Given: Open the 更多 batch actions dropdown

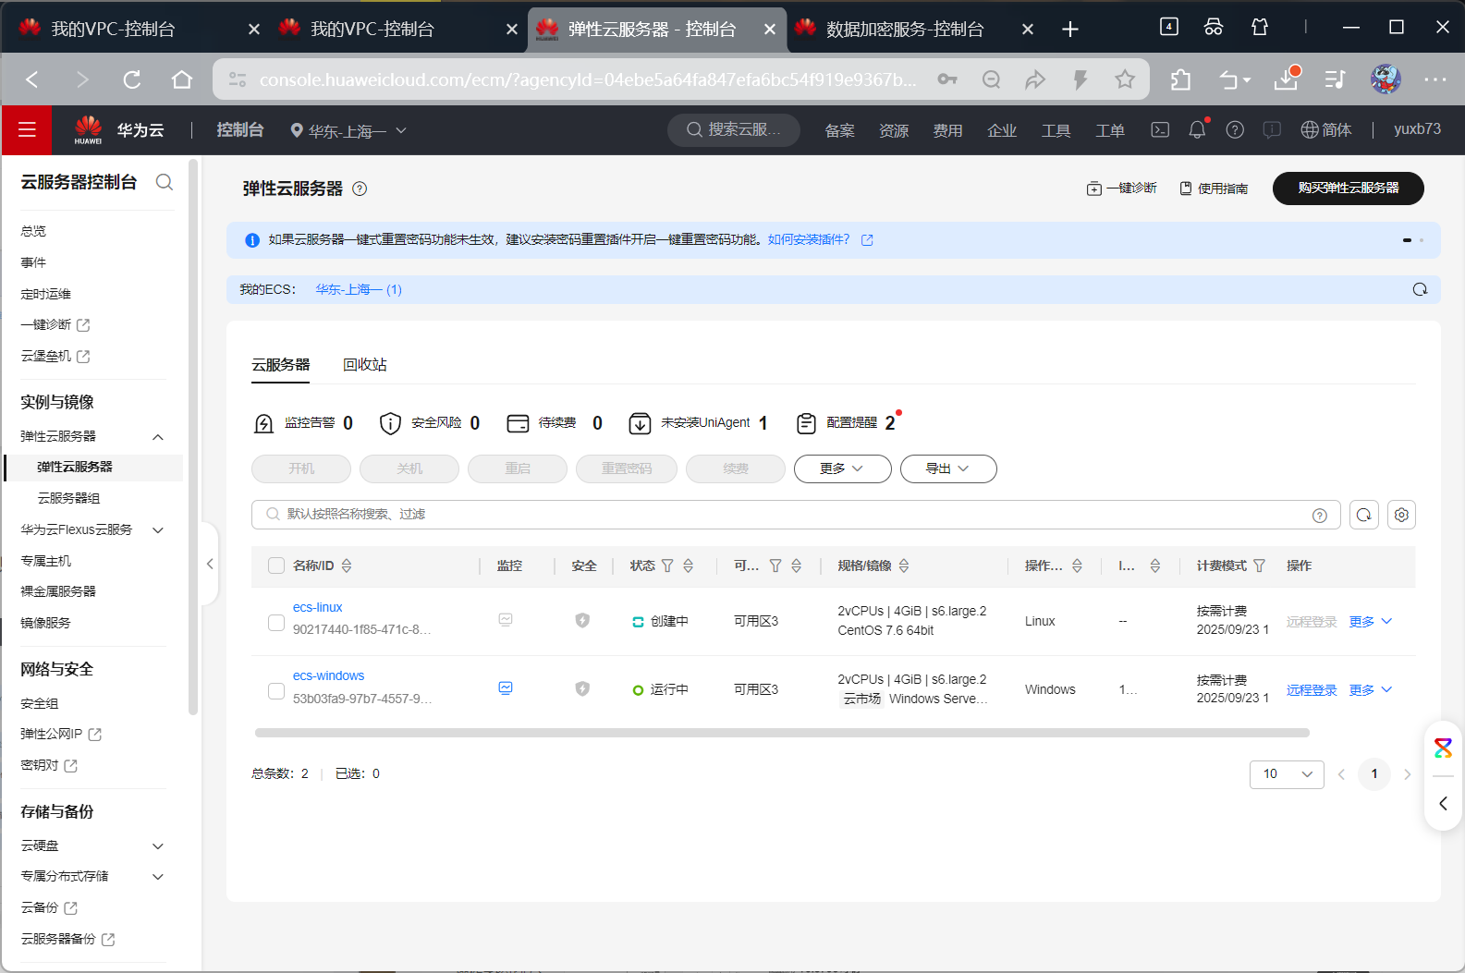Looking at the screenshot, I should [842, 468].
